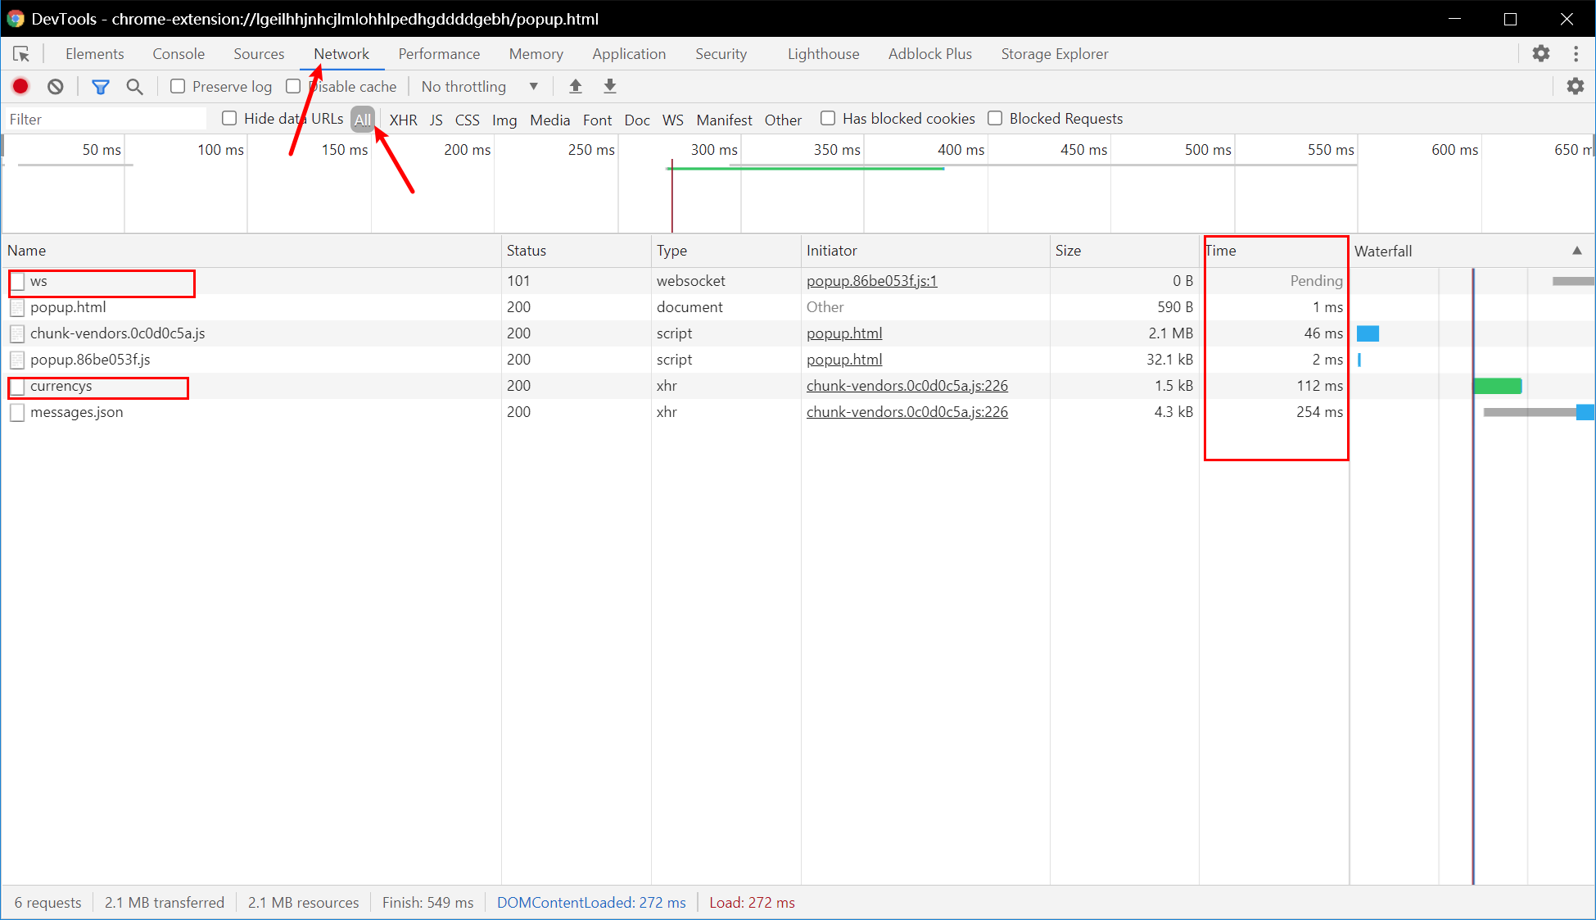Select the Security tab
The width and height of the screenshot is (1596, 920).
tap(721, 54)
